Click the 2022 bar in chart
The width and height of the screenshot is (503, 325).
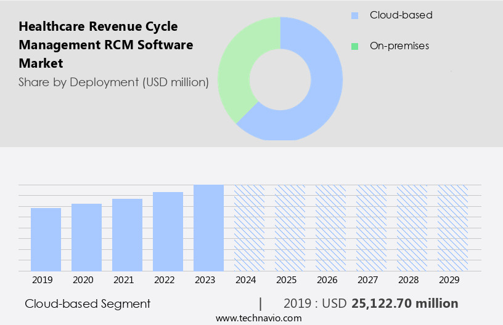(168, 231)
